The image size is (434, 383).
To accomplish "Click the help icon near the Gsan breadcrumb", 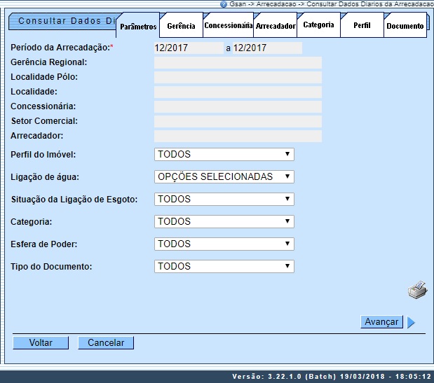I will (x=223, y=4).
